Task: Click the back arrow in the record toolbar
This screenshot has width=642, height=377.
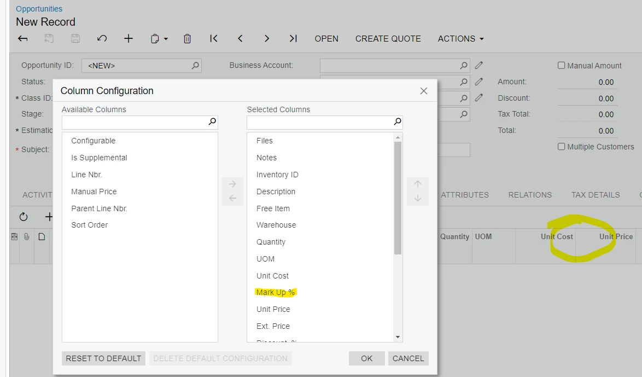Action: point(22,38)
